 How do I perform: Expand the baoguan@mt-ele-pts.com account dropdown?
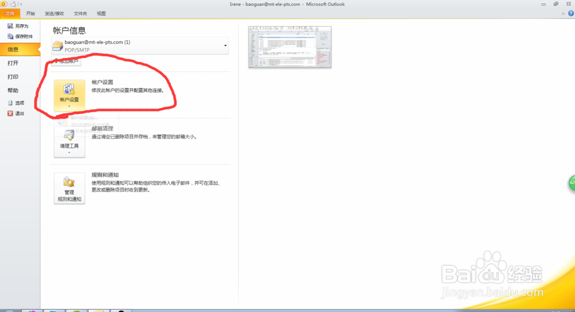[225, 46]
